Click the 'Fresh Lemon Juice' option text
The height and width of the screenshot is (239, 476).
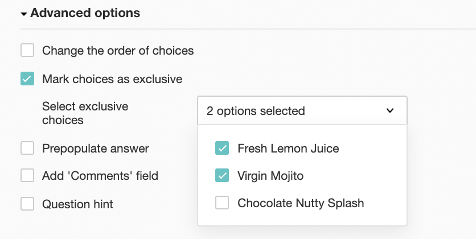click(288, 149)
